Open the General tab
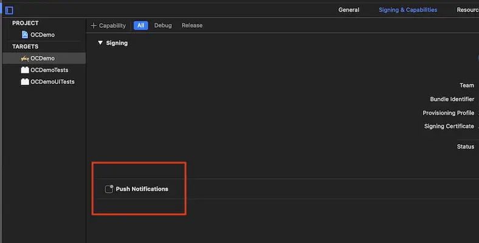The height and width of the screenshot is (243, 479). (348, 10)
